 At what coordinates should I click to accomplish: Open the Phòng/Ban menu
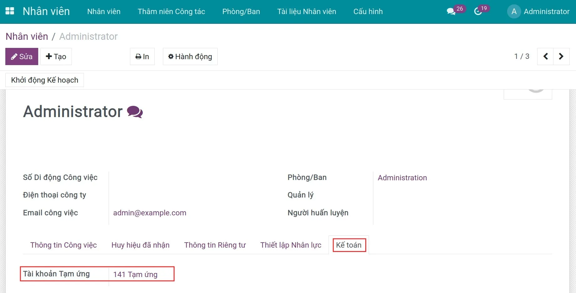click(x=241, y=12)
